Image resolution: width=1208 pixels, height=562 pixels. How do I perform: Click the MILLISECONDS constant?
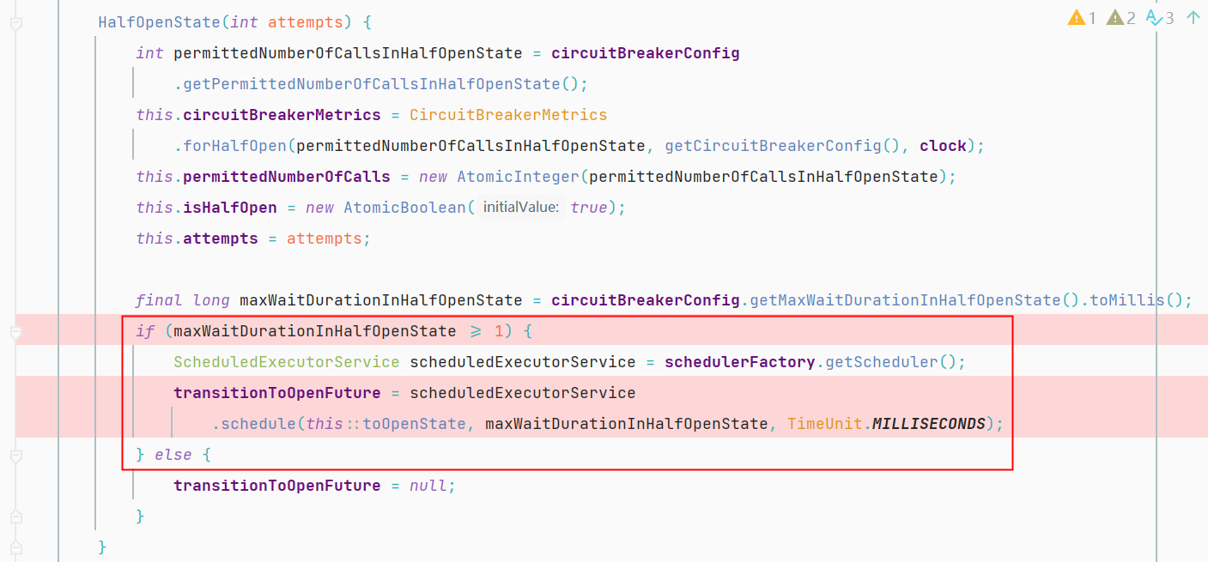click(x=928, y=424)
